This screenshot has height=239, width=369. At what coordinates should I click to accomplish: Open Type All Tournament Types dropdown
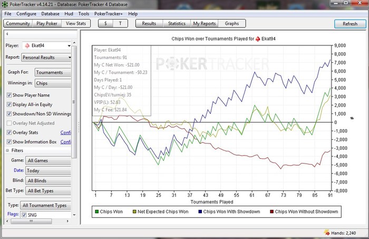[x=46, y=205]
